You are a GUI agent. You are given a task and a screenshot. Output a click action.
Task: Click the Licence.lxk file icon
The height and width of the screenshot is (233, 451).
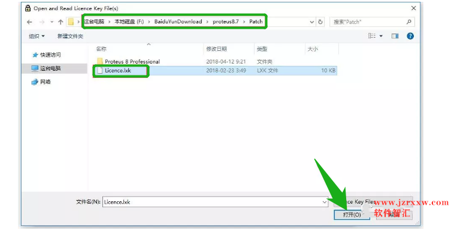(100, 71)
